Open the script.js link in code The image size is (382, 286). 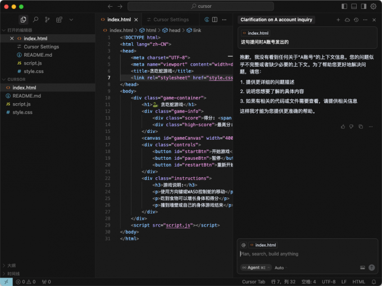pyautogui.click(x=178, y=225)
